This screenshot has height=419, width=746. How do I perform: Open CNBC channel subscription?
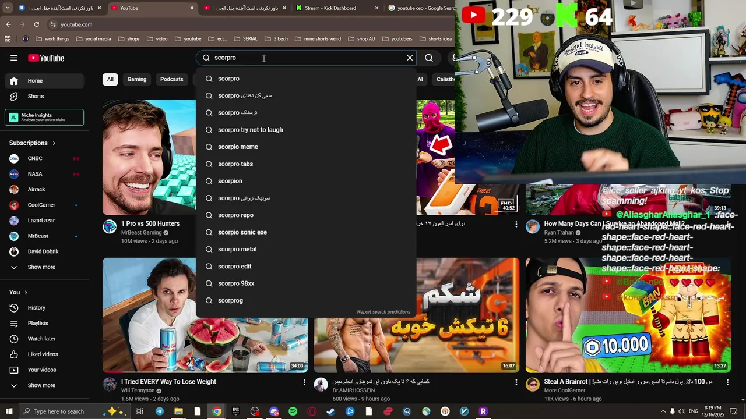[44, 158]
